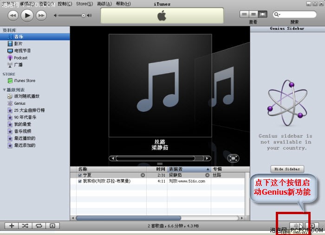This screenshot has width=325, height=235.
Task: Uncheck the 我和你 song checkbox
Action: click(80, 181)
